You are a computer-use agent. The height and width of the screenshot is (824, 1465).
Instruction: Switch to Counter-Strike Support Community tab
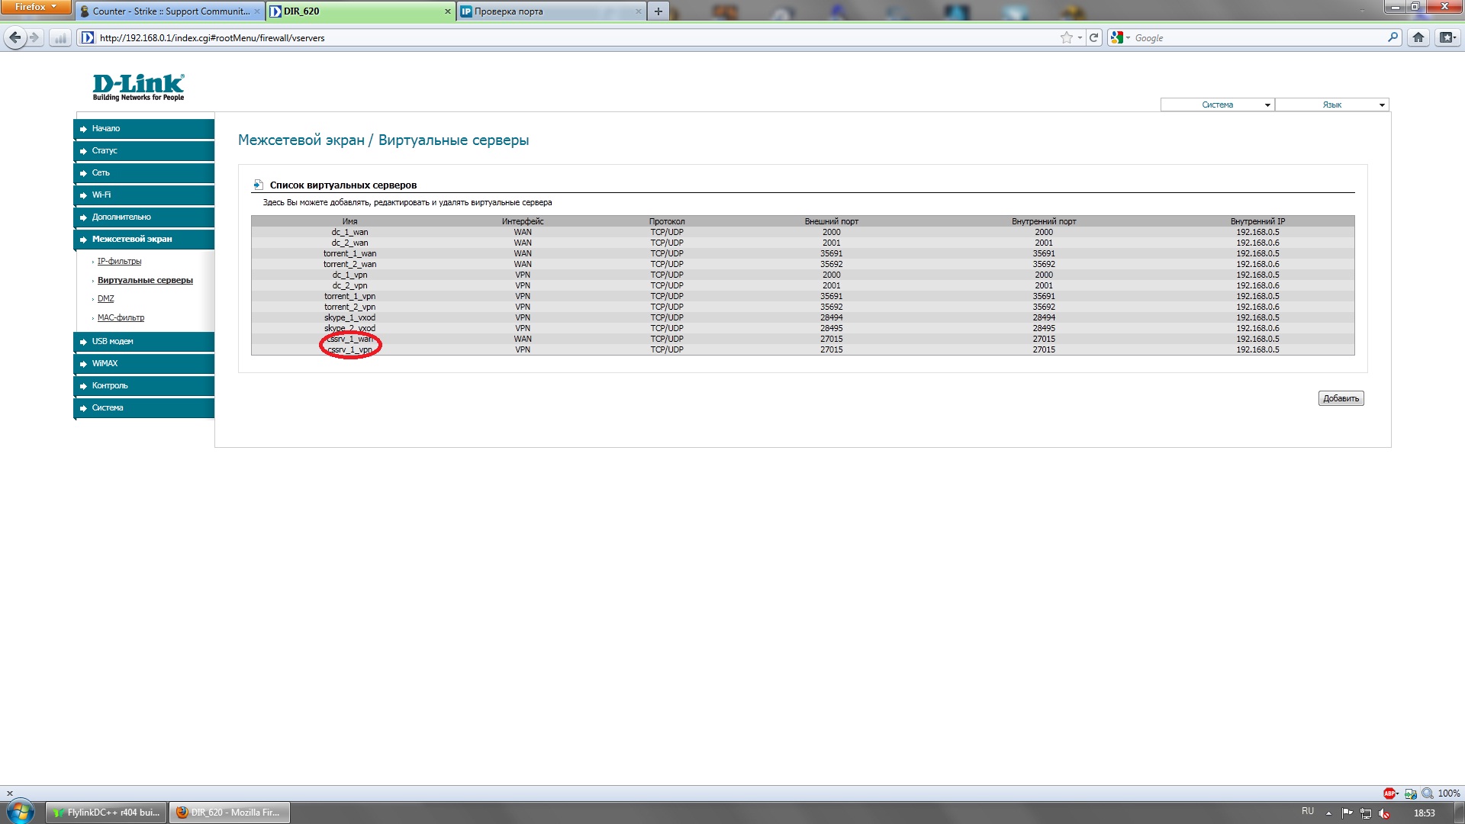point(170,11)
